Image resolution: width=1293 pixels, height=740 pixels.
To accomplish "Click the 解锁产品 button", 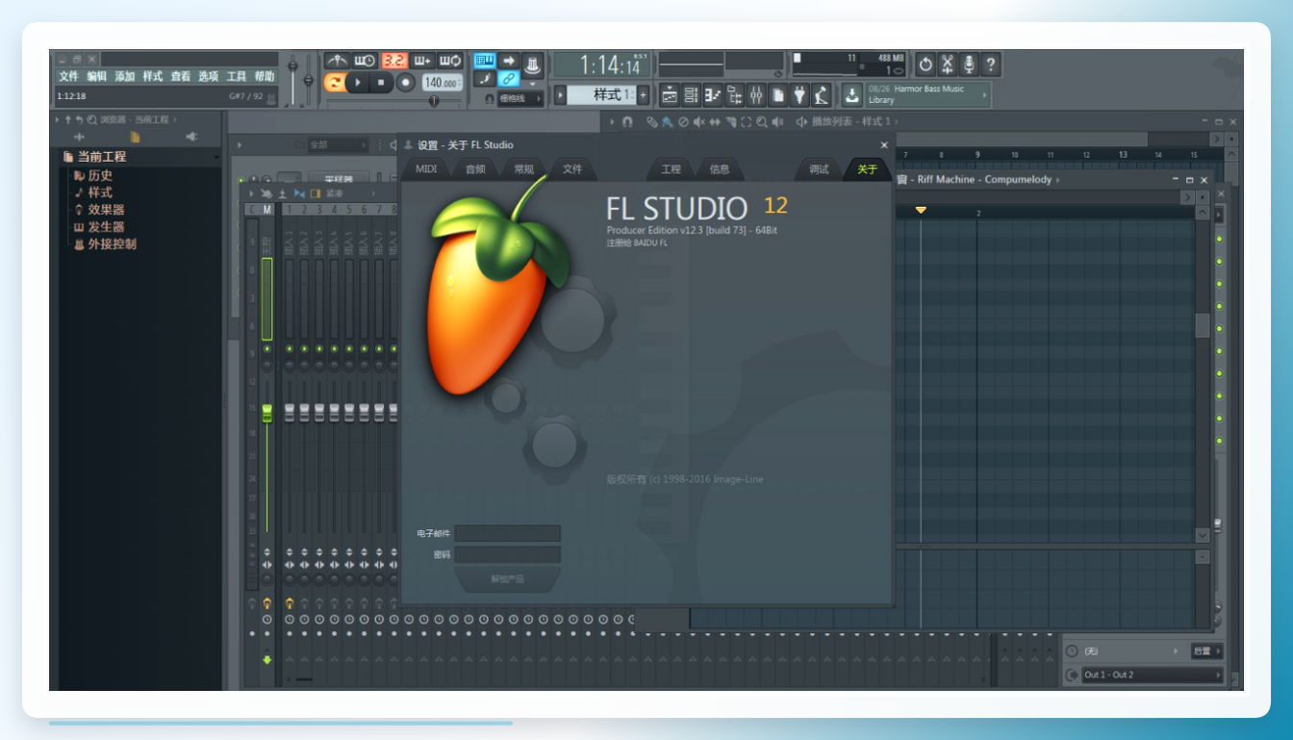I will pyautogui.click(x=508, y=579).
